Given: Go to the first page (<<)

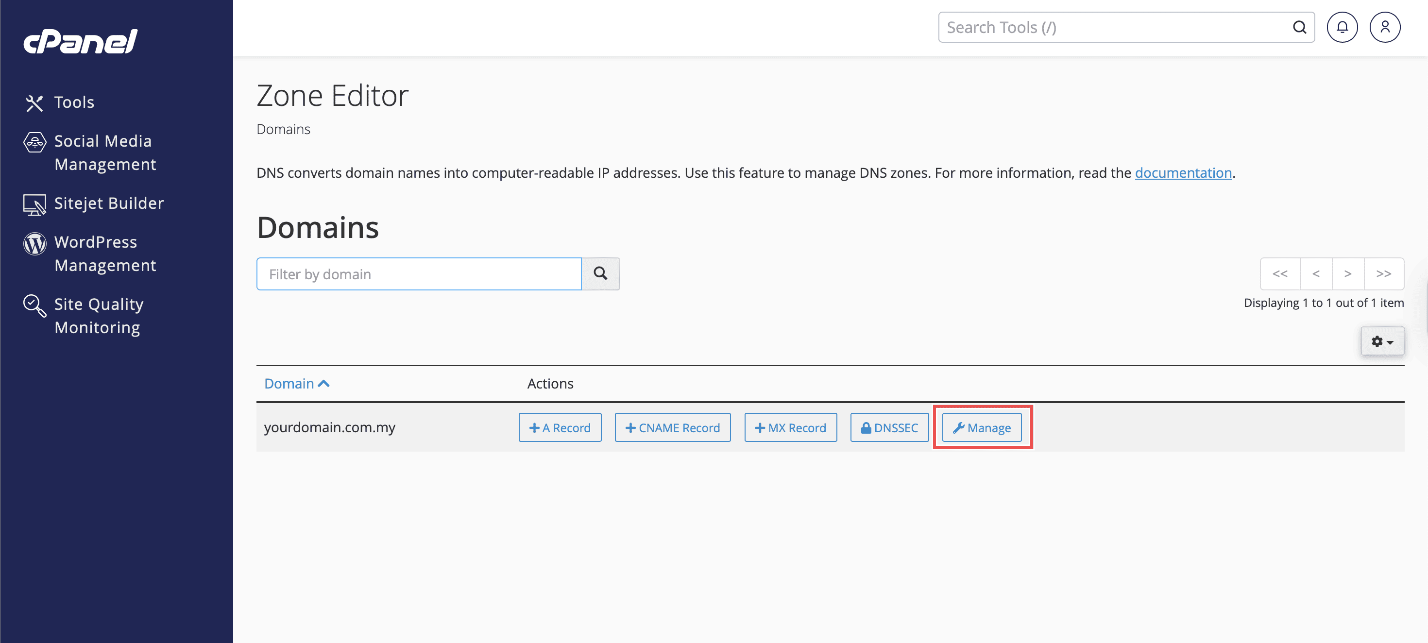Looking at the screenshot, I should pyautogui.click(x=1280, y=274).
